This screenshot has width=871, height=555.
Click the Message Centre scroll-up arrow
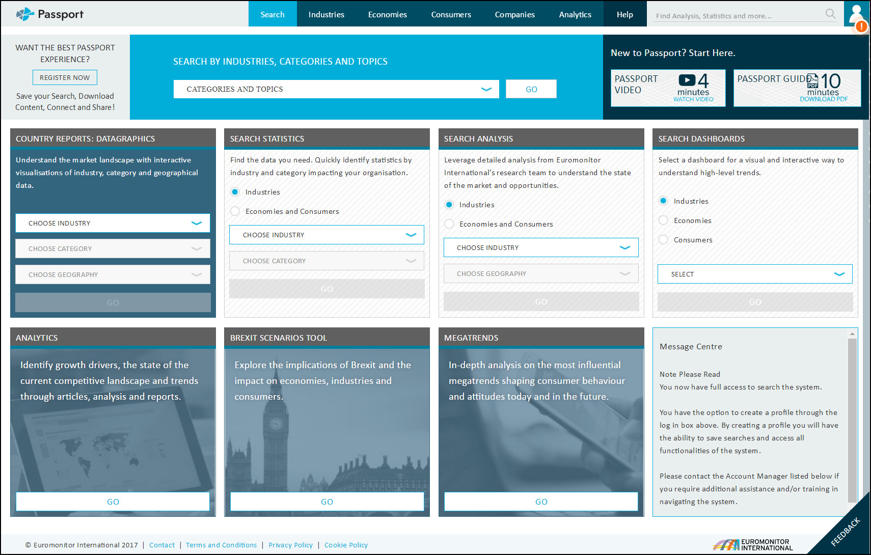coord(852,334)
